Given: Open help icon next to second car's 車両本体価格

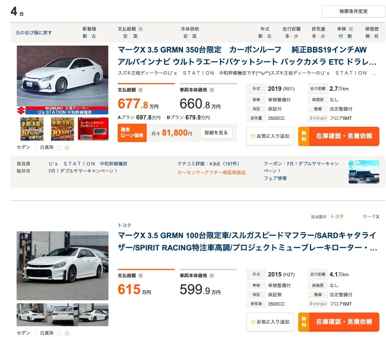Looking at the screenshot, I should point(212,276).
